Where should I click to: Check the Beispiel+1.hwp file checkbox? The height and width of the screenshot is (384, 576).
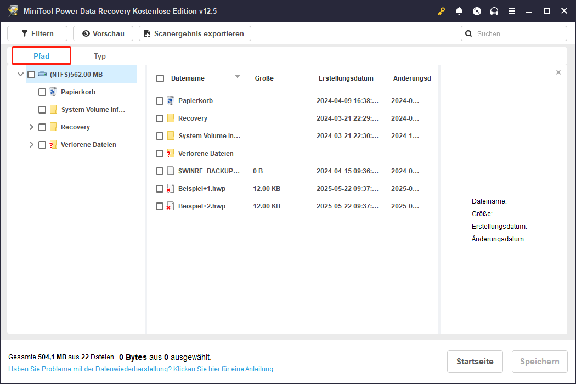(x=160, y=189)
